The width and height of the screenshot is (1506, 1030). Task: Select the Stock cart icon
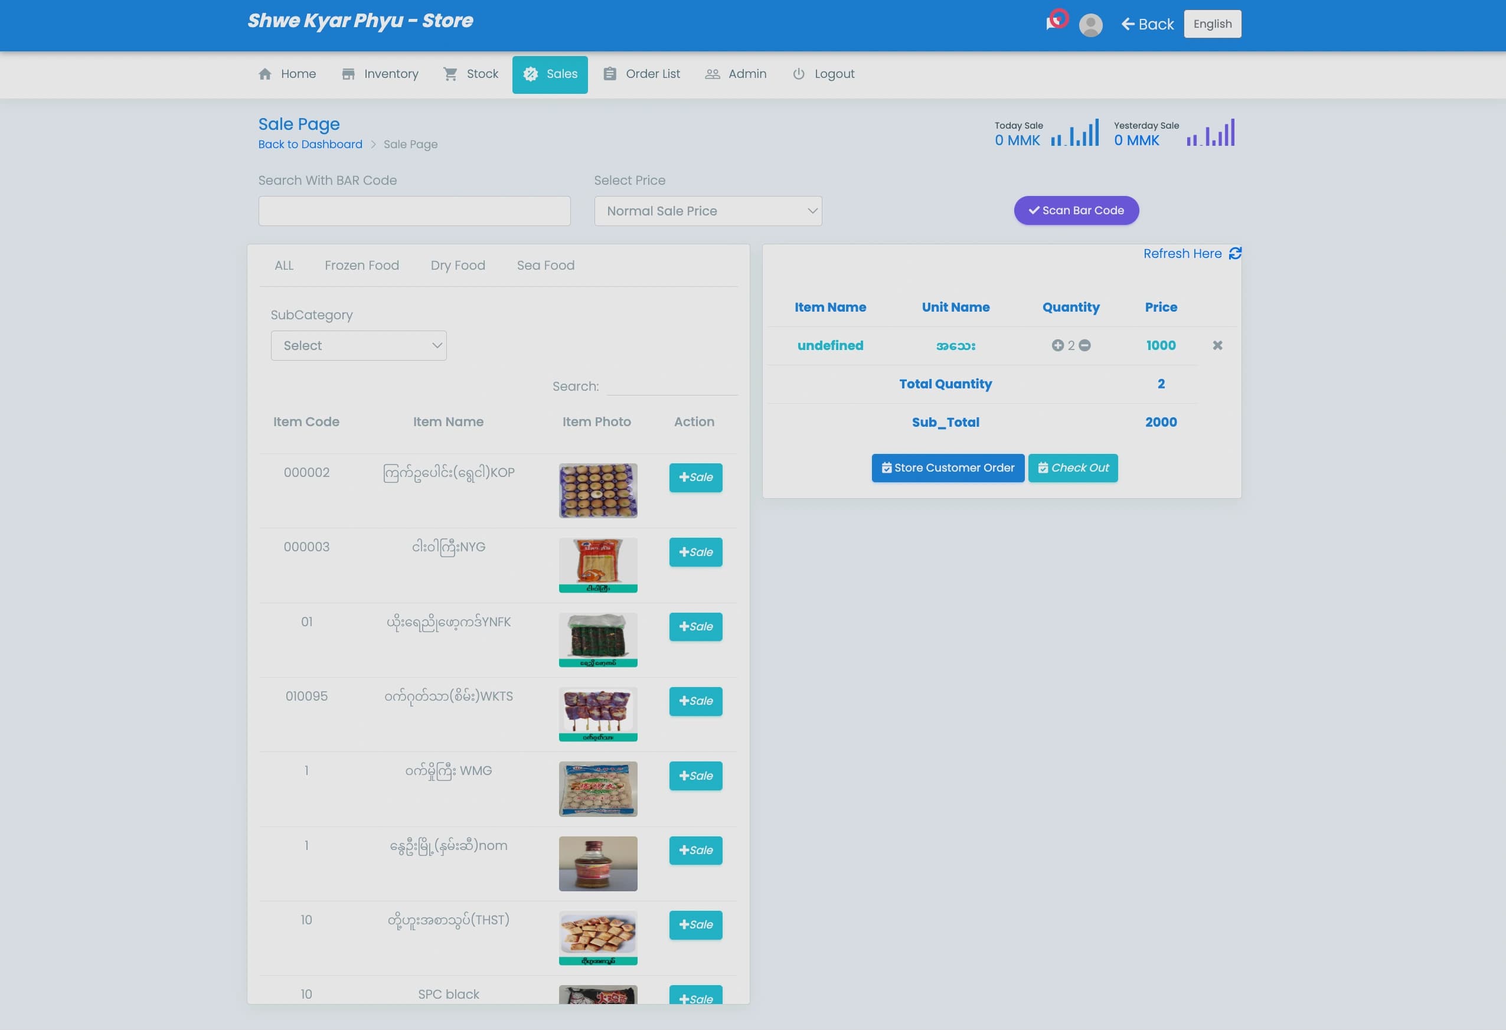[x=451, y=74]
